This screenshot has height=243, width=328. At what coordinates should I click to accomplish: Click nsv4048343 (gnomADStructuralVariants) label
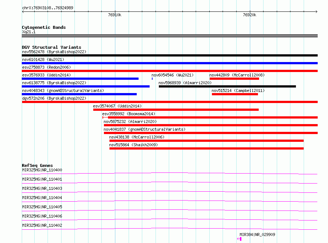click(63, 90)
